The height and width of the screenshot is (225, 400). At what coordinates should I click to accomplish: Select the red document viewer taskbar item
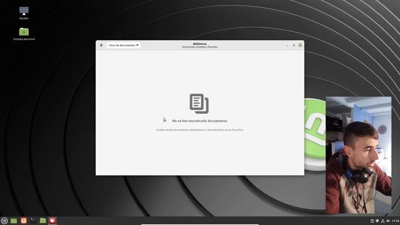pyautogui.click(x=52, y=221)
